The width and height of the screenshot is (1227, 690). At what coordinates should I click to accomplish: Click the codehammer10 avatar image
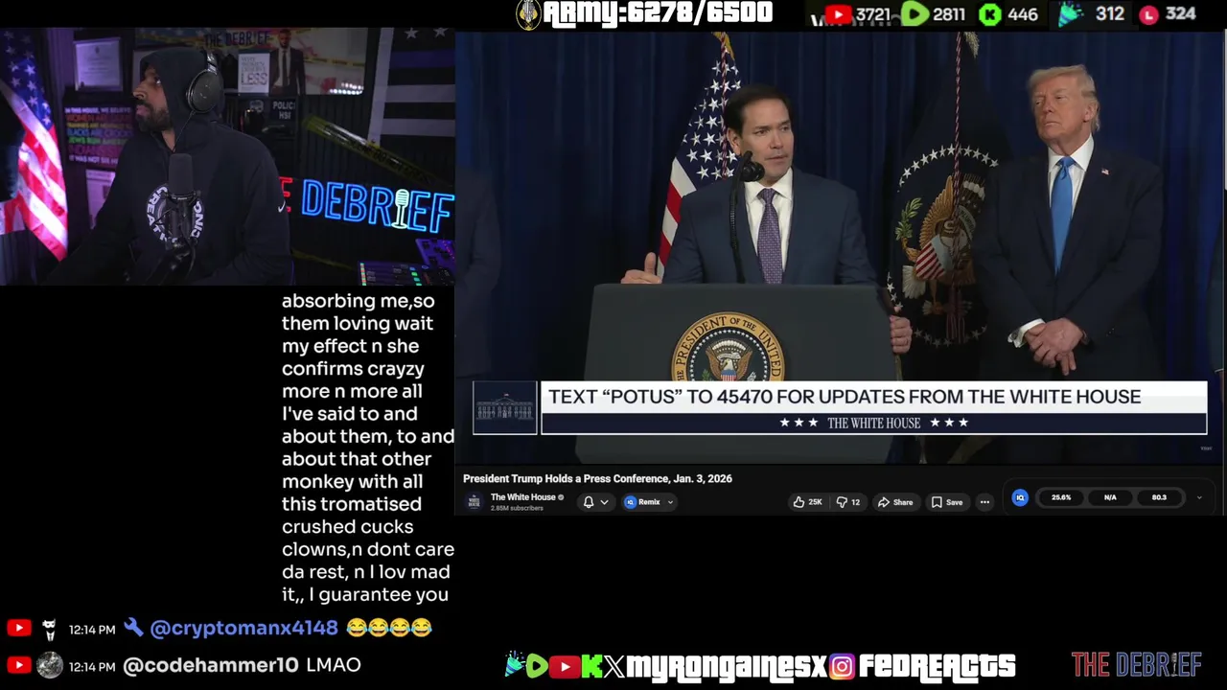click(50, 664)
